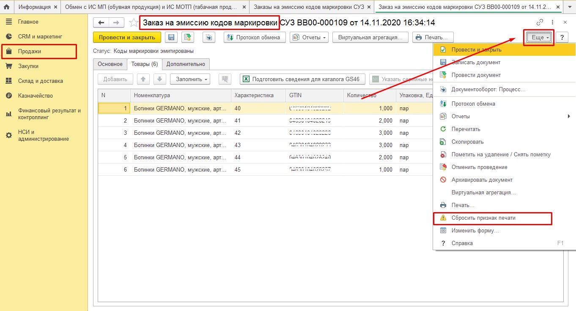Click Провести и закрыть yellow button
Screen dimensions: 576x311
click(127, 37)
